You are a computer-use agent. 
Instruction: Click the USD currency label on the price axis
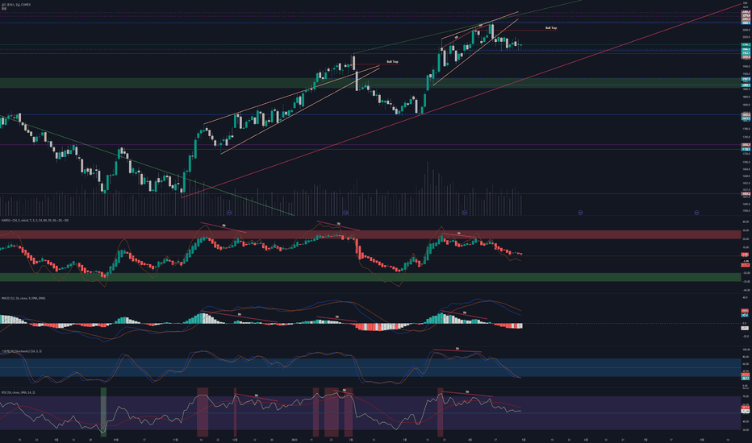pyautogui.click(x=746, y=3)
